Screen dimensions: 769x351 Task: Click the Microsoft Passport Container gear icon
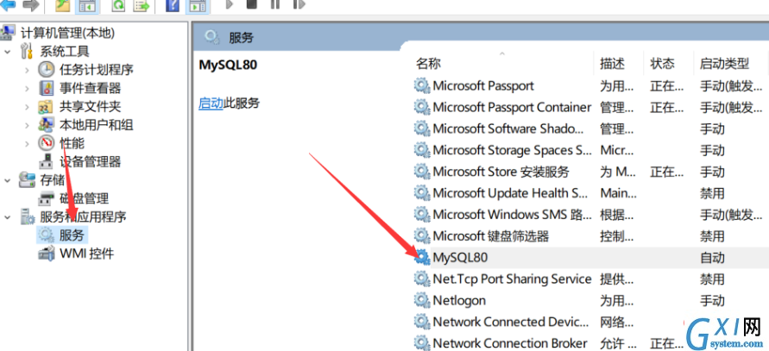tap(422, 107)
